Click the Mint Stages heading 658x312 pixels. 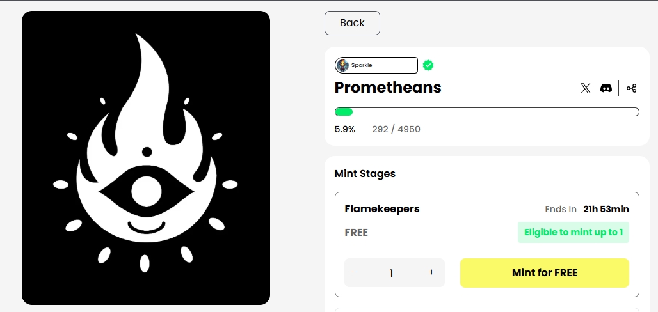365,174
